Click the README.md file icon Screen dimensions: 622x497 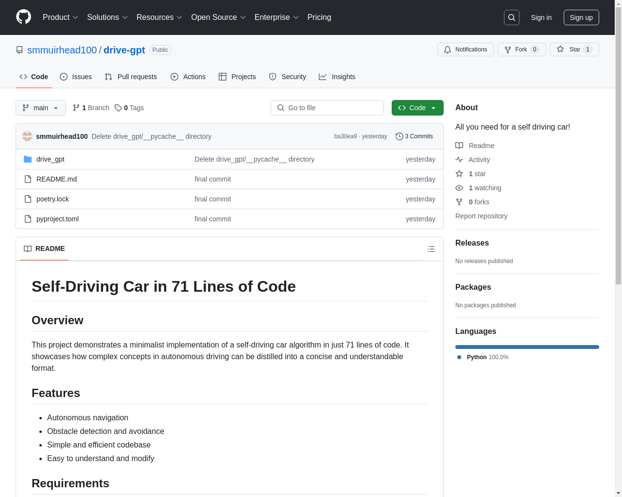click(x=28, y=179)
